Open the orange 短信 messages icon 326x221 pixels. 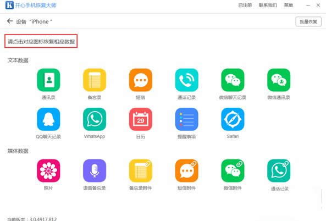click(141, 80)
